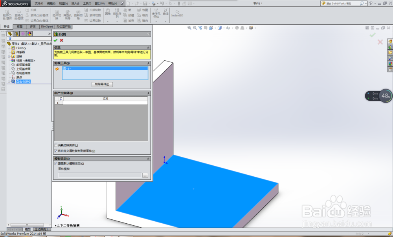Toggle the 覆盖默认模板设定 checkbox

(x=56, y=164)
